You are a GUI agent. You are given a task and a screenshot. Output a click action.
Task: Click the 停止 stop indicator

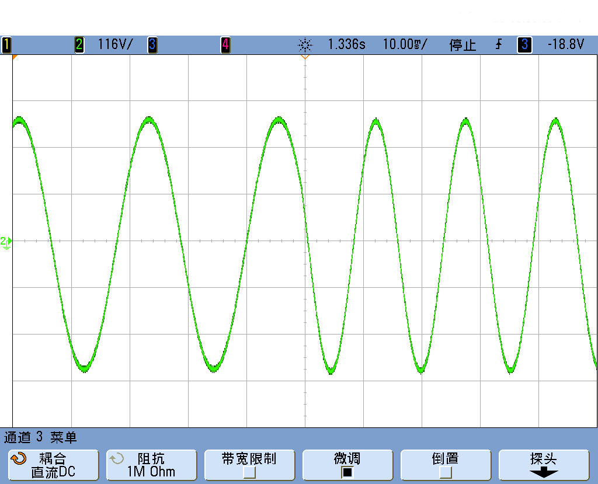point(463,44)
